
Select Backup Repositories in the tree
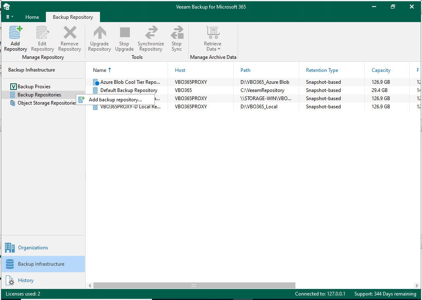[x=39, y=95]
